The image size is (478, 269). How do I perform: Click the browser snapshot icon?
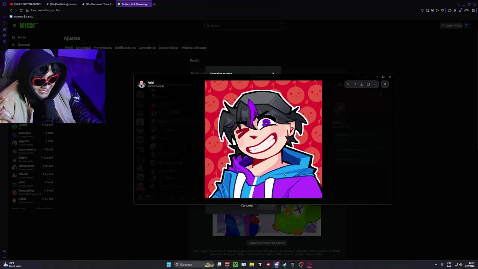pyautogui.click(x=427, y=10)
